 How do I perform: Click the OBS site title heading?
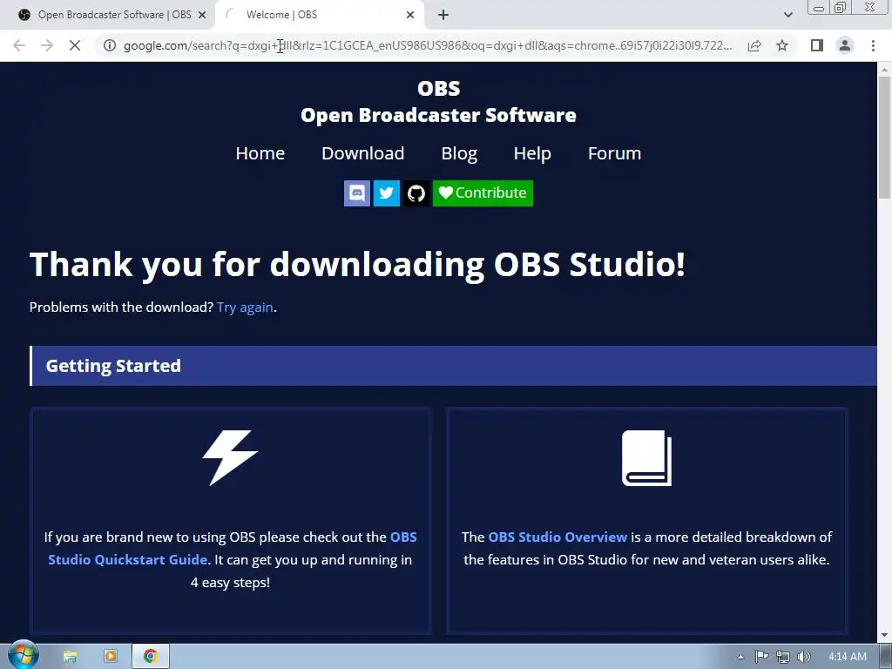point(439,88)
